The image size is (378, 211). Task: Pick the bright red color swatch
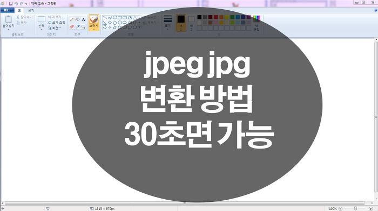[x=216, y=17]
